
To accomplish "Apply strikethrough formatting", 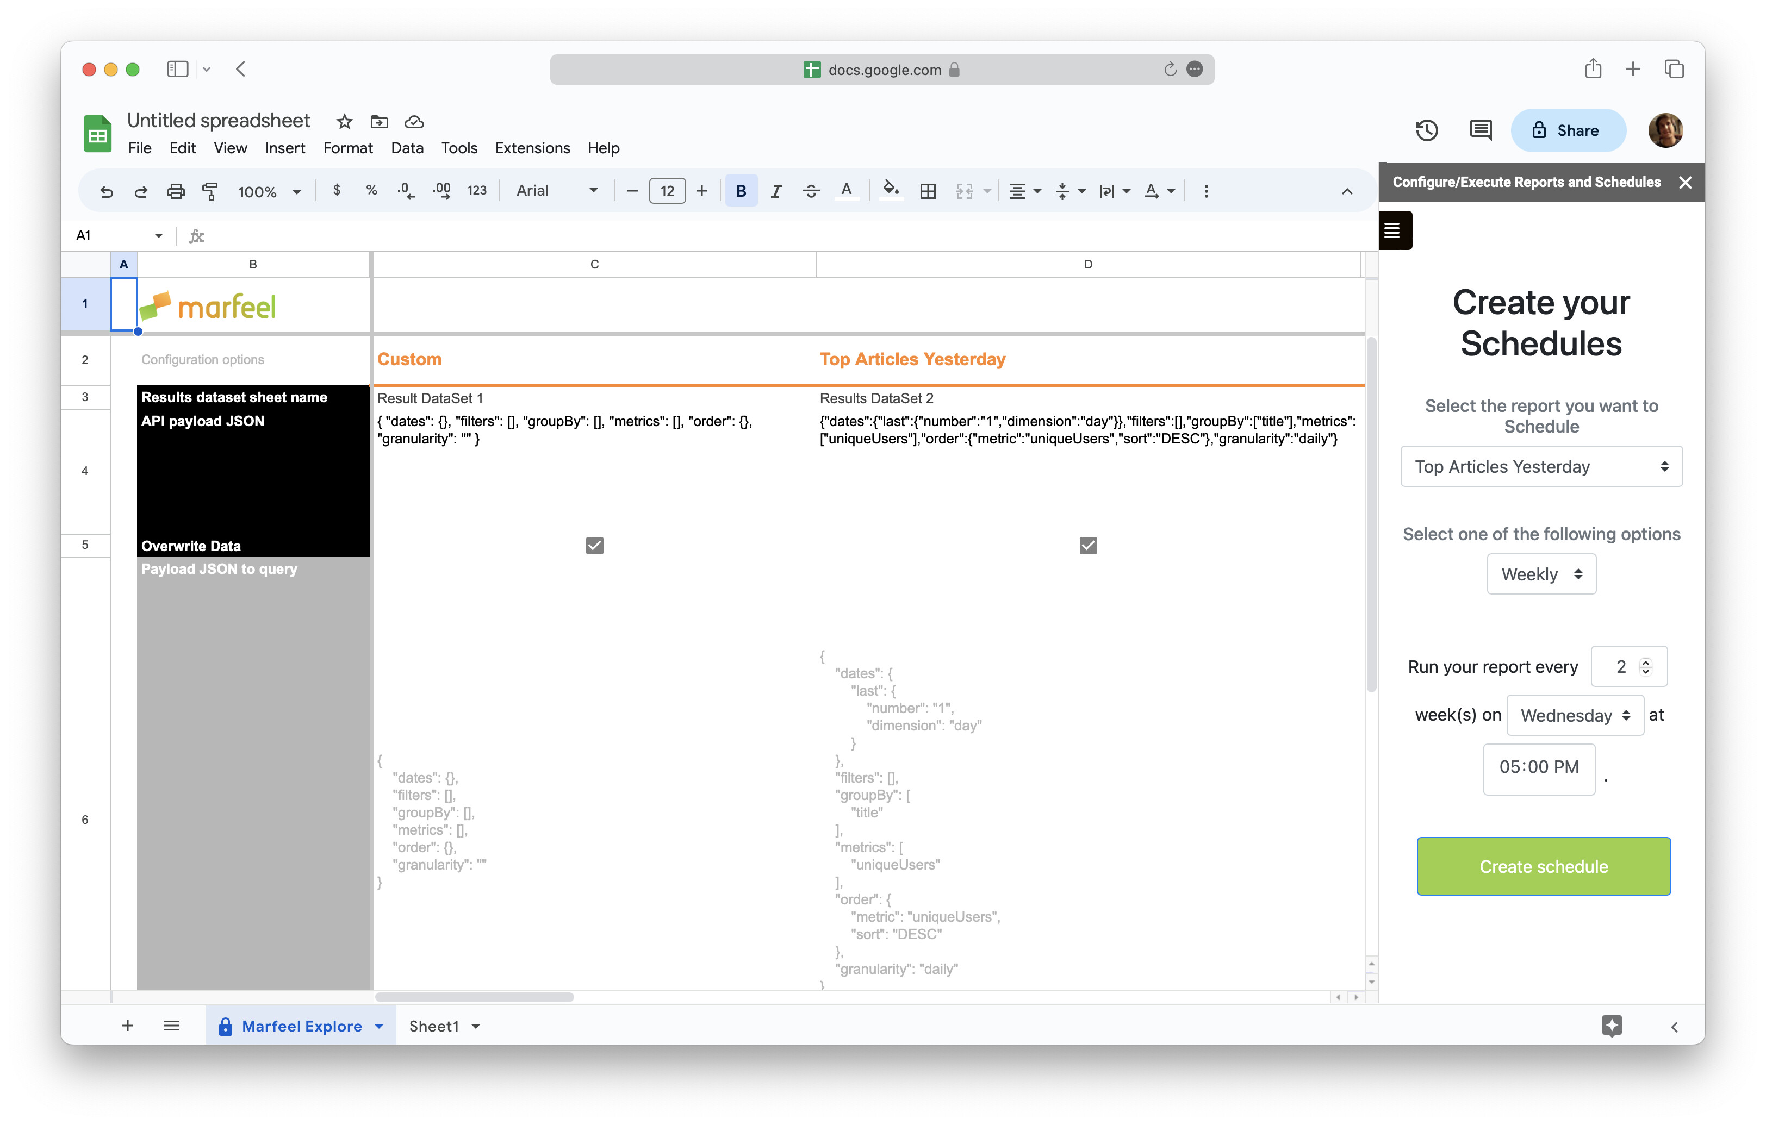I will [811, 191].
